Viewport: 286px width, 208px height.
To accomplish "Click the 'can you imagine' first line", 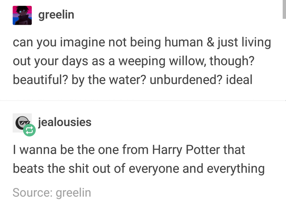I will [142, 42].
